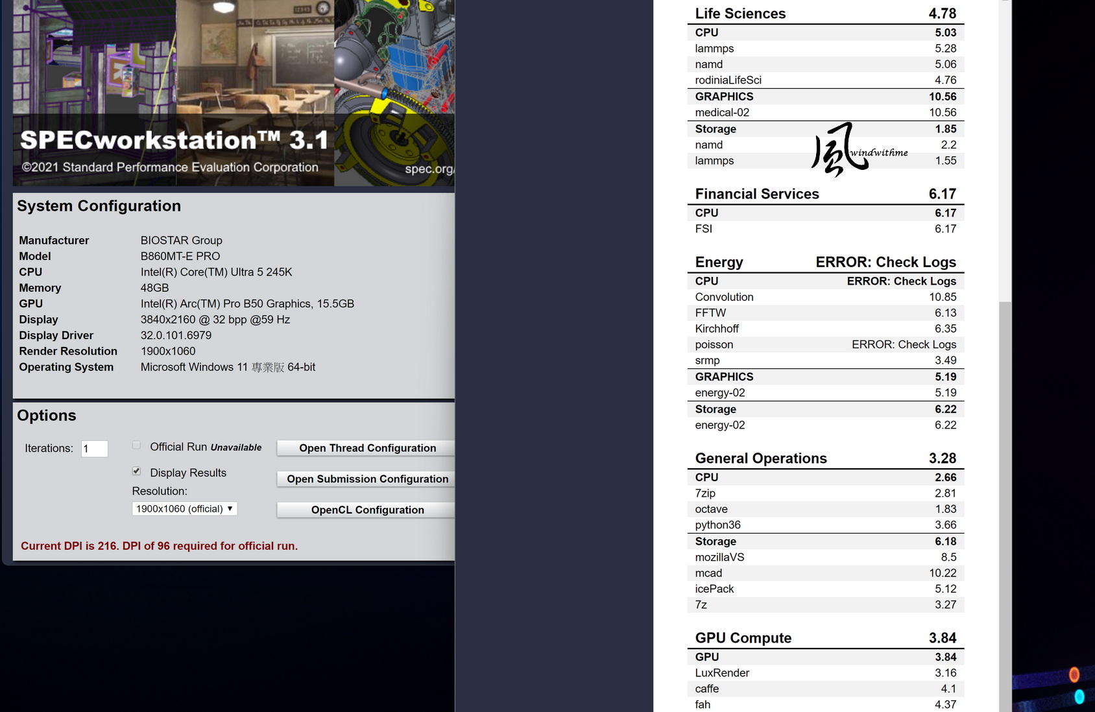Click the Iterations input field
The width and height of the screenshot is (1095, 712).
[95, 449]
